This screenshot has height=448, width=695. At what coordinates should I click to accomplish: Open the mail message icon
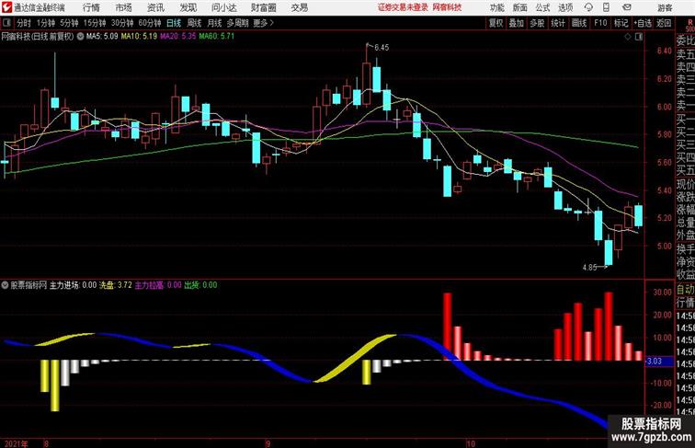pos(627,7)
